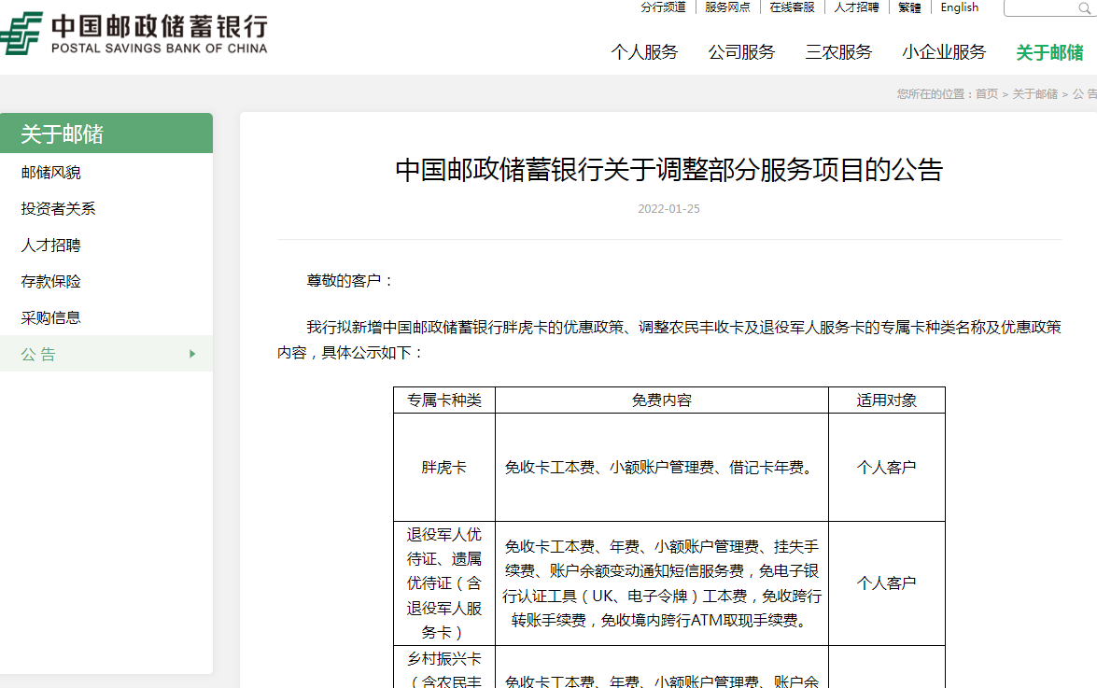Viewport: 1097px width, 688px height.
Task: Go to 关于邮储 in breadcrumb
Action: (1034, 93)
